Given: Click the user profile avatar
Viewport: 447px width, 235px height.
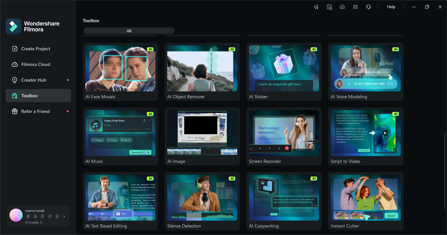Looking at the screenshot, I should point(16,215).
